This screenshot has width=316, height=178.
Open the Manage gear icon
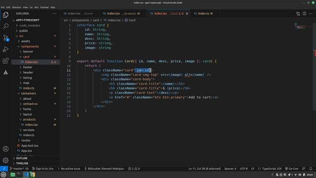click(5, 160)
